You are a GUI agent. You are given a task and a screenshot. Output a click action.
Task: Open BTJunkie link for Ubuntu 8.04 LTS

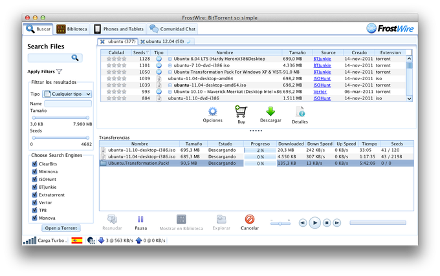(x=322, y=59)
